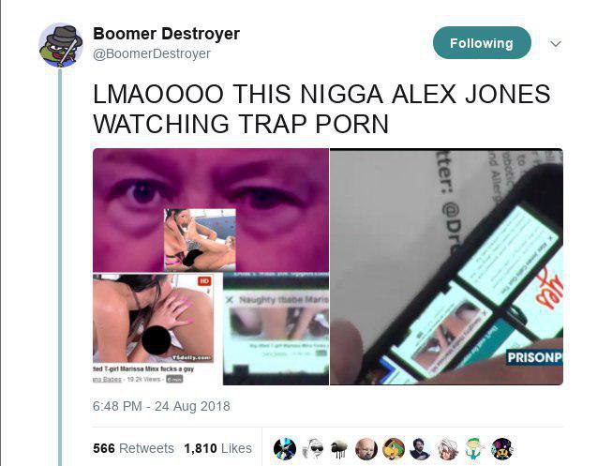Open the blurry phone-screen crop image
597x466 pixels.
point(276,329)
